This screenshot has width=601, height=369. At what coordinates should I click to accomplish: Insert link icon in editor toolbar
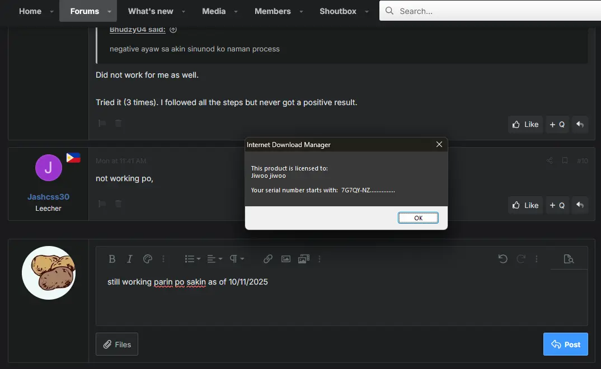pos(268,259)
